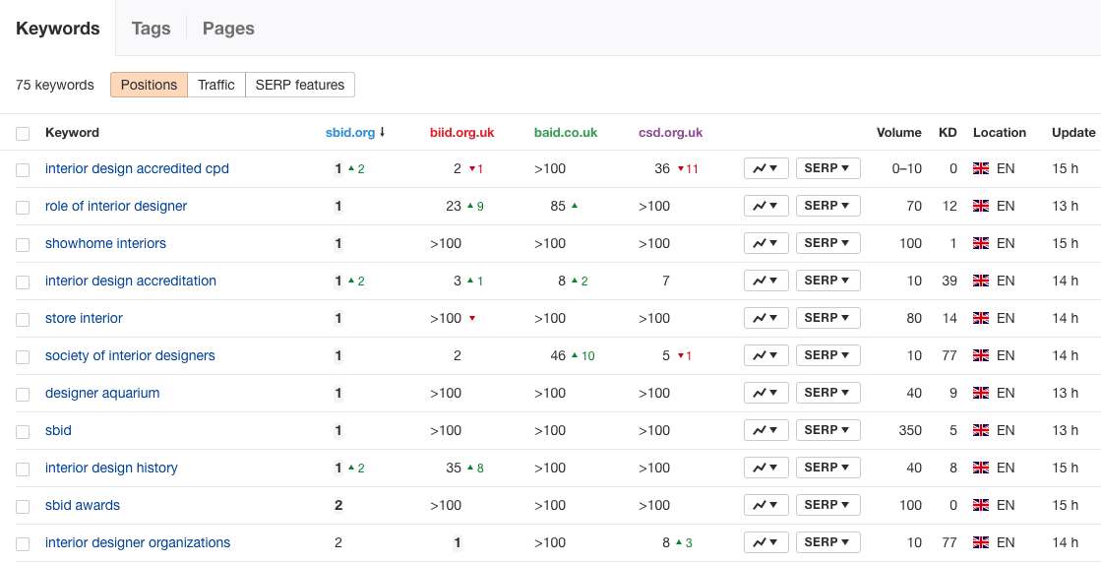Click UK flag in 'sbid awards' row
Viewport: 1101px width, 563px height.
point(981,505)
